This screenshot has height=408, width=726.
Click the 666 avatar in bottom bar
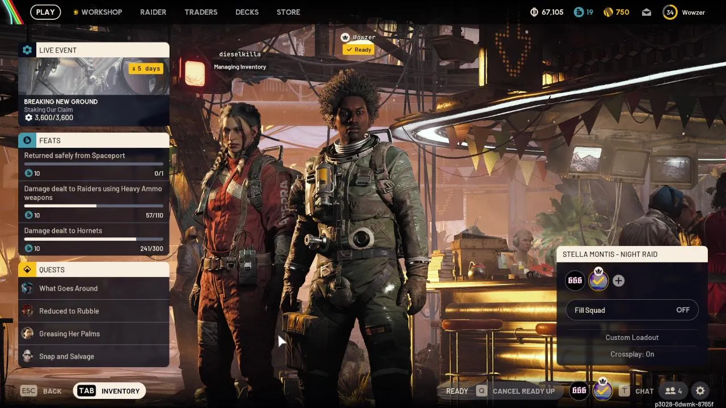579,390
